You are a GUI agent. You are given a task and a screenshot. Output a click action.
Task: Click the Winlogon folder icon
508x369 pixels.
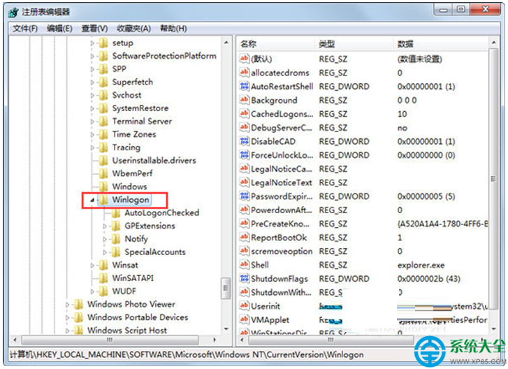pyautogui.click(x=103, y=200)
